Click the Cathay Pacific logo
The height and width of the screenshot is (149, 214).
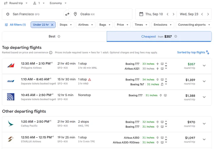11,123
